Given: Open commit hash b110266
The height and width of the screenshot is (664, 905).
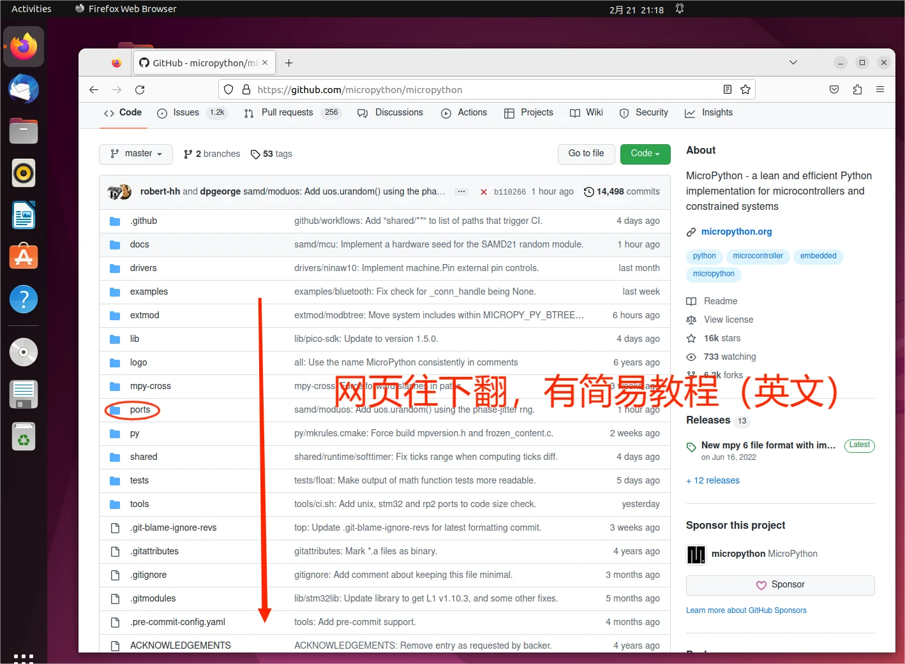Looking at the screenshot, I should pos(510,192).
